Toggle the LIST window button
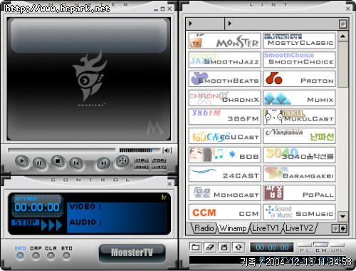The height and width of the screenshot is (271, 356). (x=159, y=167)
